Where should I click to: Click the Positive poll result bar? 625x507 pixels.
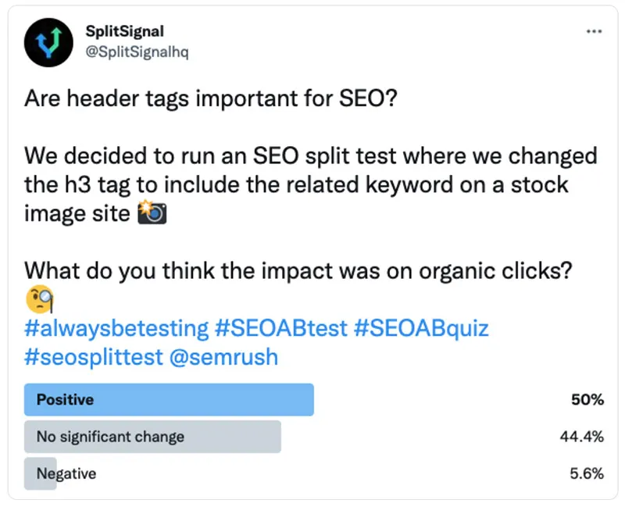click(x=169, y=399)
